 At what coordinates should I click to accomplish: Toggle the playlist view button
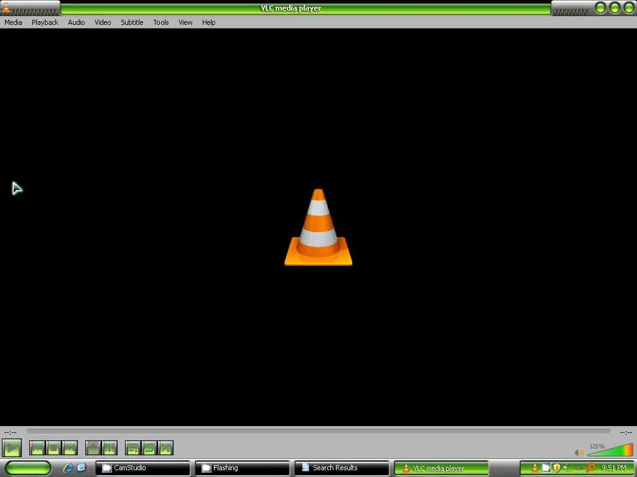coord(133,448)
